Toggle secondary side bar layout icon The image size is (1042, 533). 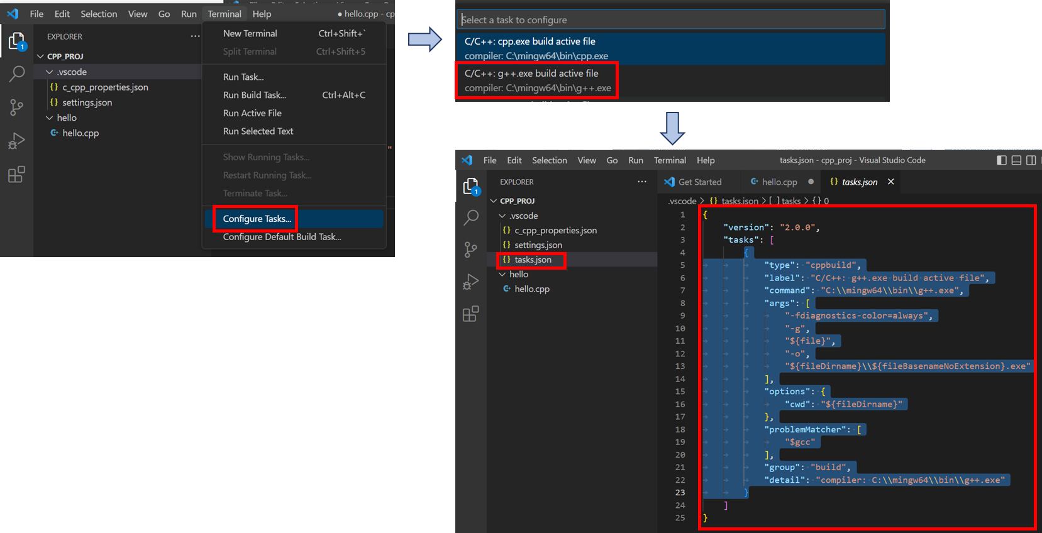pos(1031,160)
